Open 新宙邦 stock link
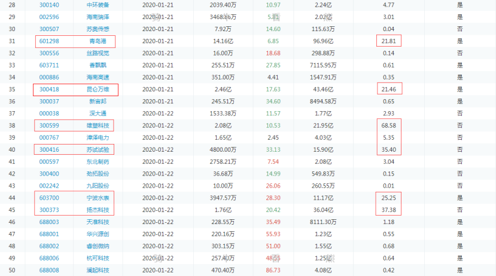Viewport: 496px width, 276px height. [98, 102]
